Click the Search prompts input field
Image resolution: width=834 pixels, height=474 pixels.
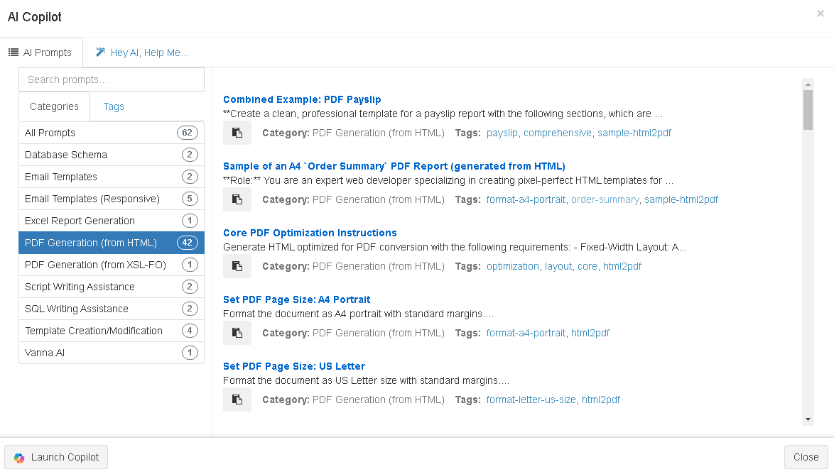[112, 79]
